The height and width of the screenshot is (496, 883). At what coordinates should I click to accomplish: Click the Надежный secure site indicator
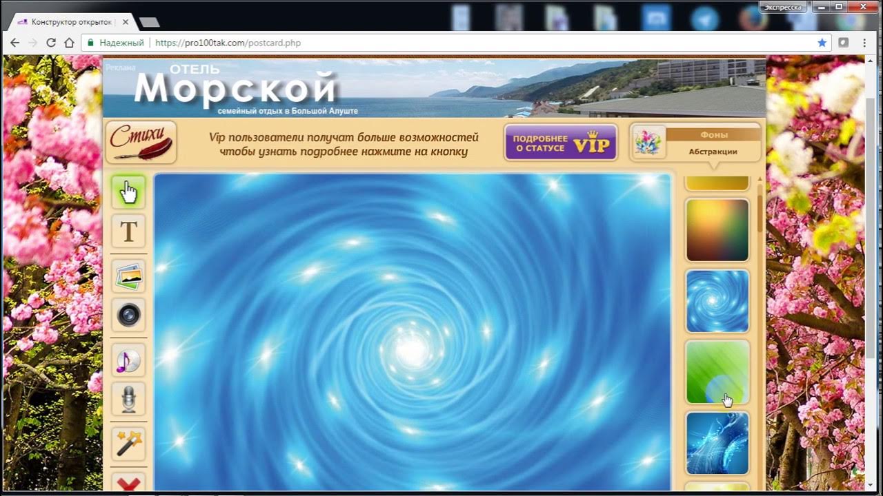tap(115, 43)
